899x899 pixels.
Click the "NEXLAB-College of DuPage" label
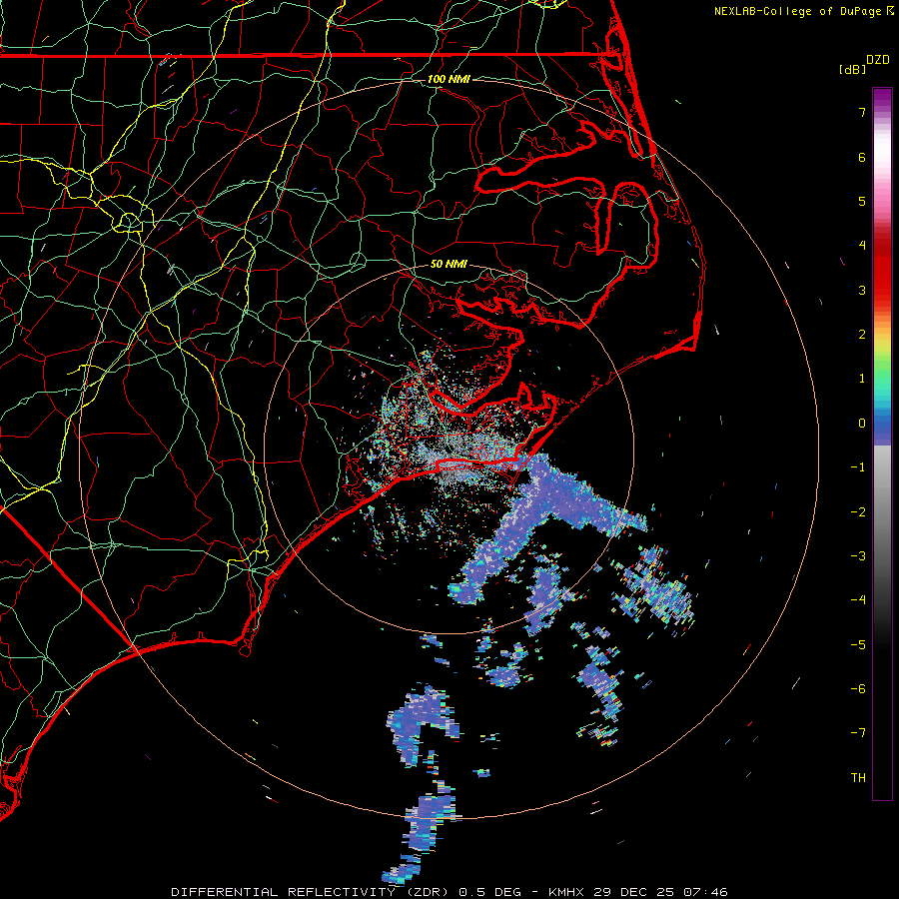tap(799, 11)
